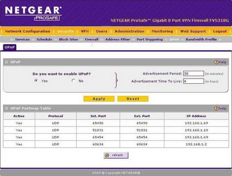The width and height of the screenshot is (232, 176).
Task: Select No to disable UPnP
Action: pyautogui.click(x=73, y=81)
